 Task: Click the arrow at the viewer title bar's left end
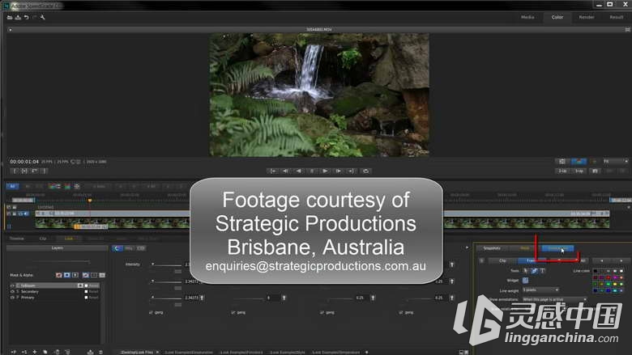click(10, 30)
